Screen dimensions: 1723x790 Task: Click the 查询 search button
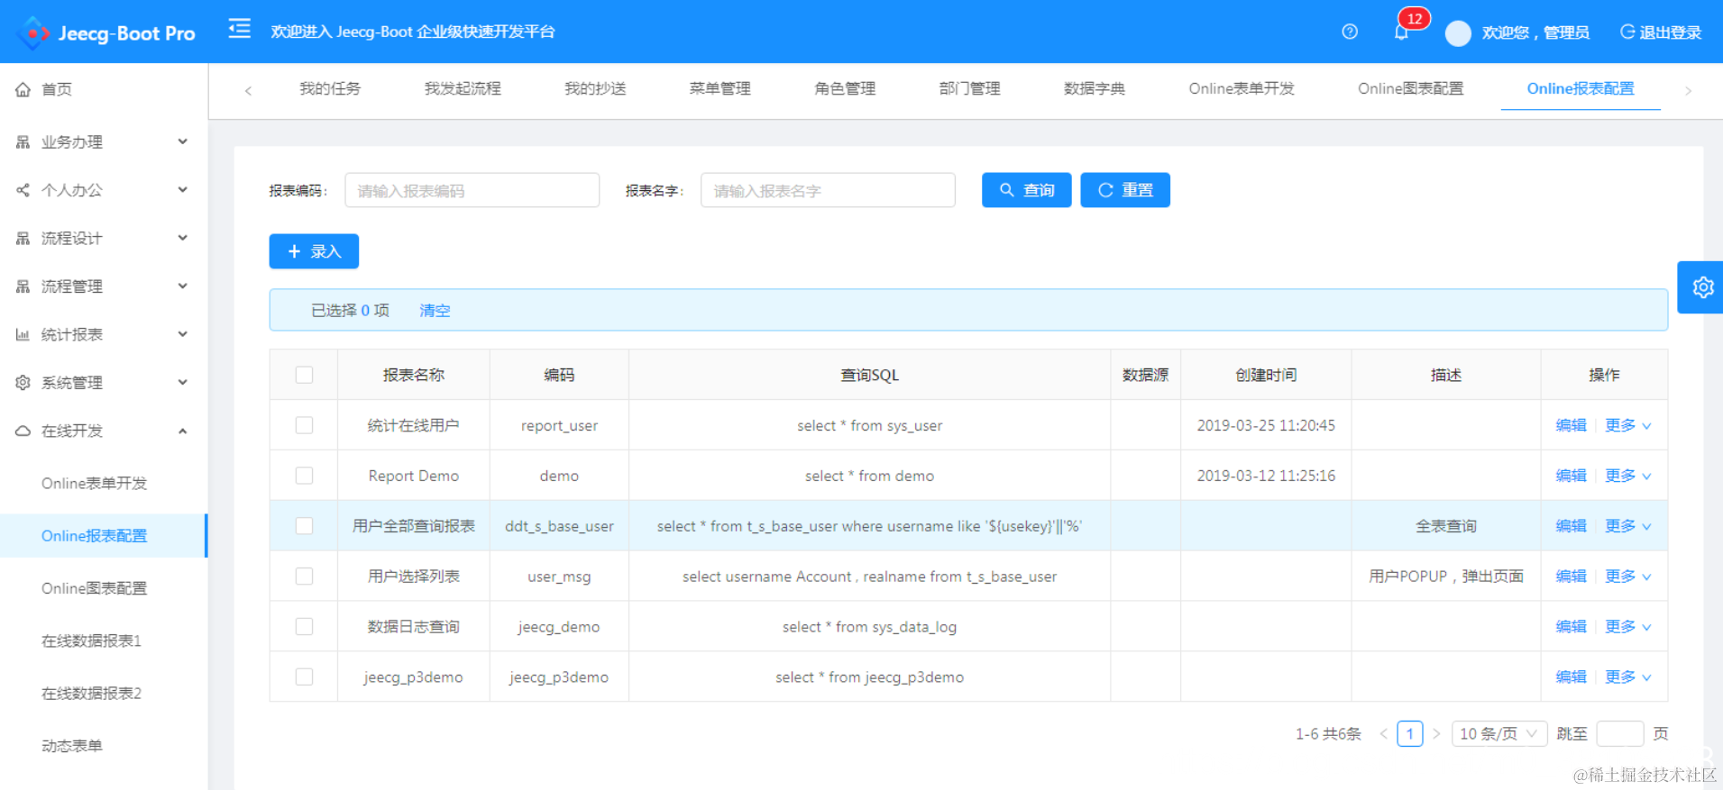pyautogui.click(x=1026, y=190)
